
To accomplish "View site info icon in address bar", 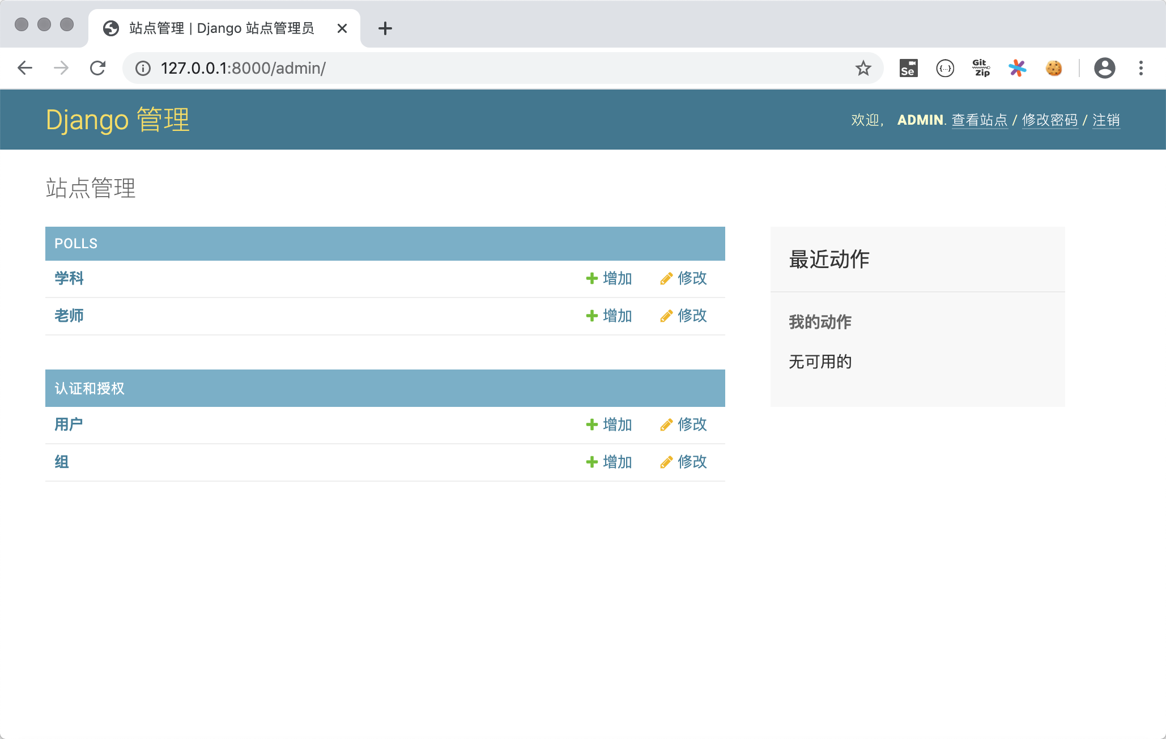I will click(x=143, y=68).
